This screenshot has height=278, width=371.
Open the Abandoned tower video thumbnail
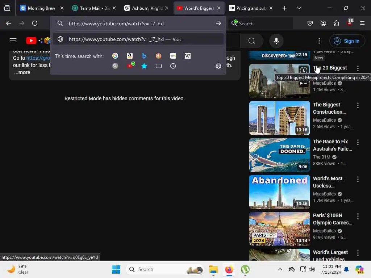point(279,192)
